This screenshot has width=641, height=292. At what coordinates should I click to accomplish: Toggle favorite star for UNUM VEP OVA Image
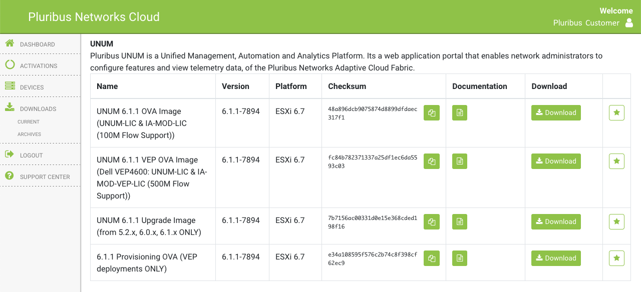[x=616, y=161]
